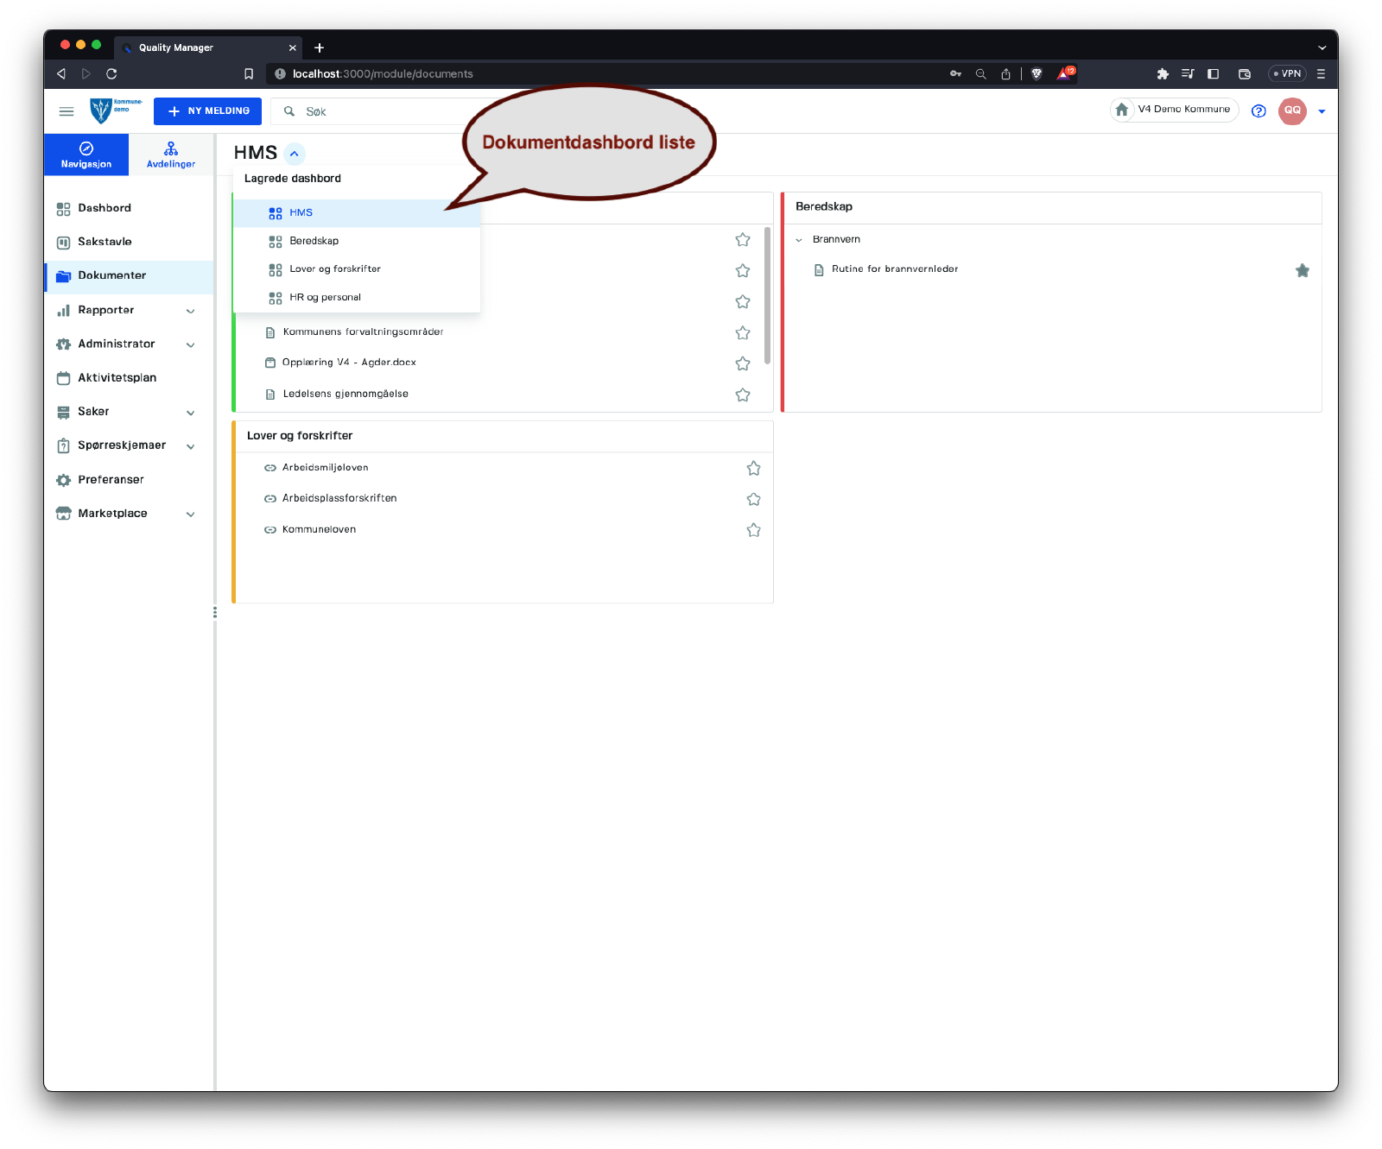Click the Sakstavle board icon
Image resolution: width=1382 pixels, height=1149 pixels.
[63, 243]
